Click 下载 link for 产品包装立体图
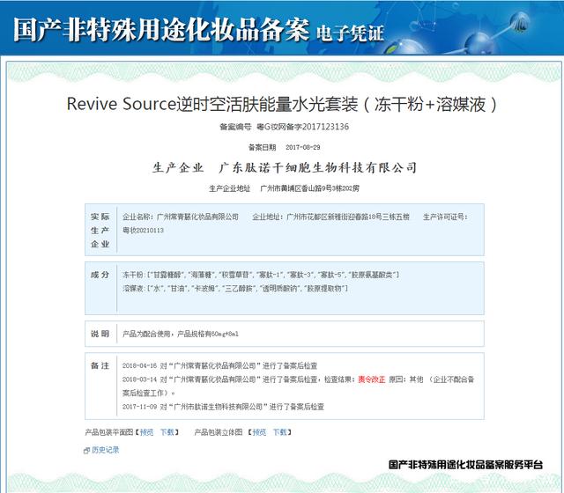Viewport: 564px width, 493px height. click(x=280, y=432)
